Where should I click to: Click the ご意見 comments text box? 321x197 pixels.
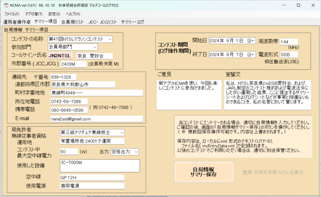tap(189, 95)
